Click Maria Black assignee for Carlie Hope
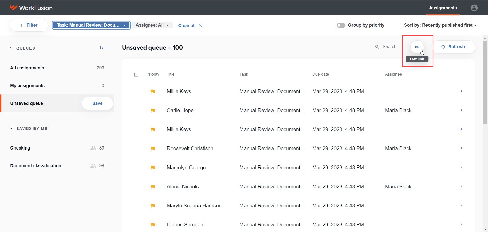This screenshot has height=232, width=488. [398, 110]
